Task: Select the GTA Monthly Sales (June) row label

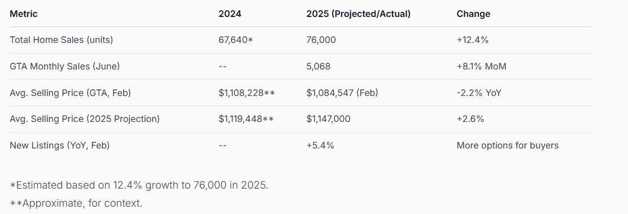Action: [64, 66]
